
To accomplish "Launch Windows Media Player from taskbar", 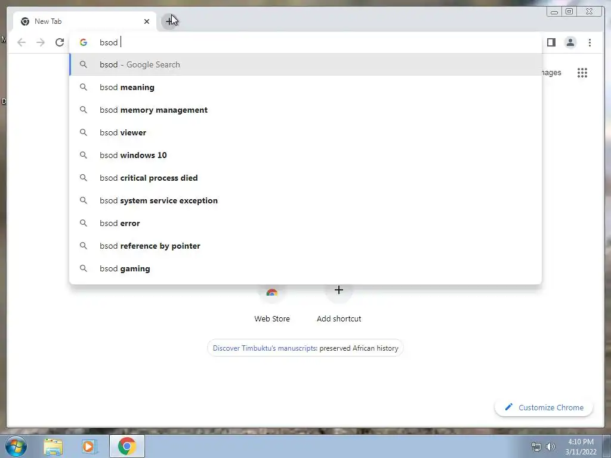I will click(x=90, y=446).
